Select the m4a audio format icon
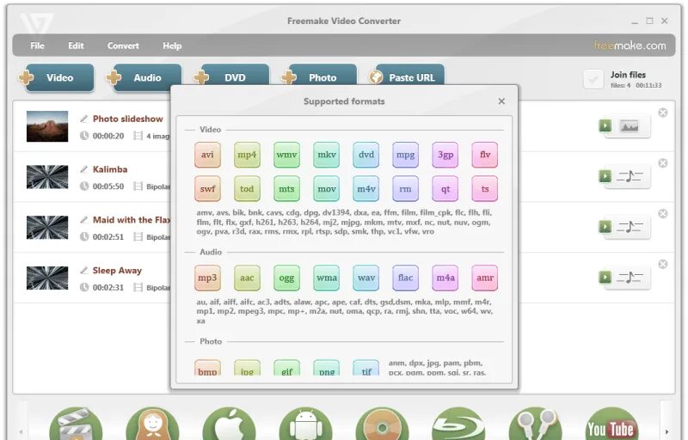The image size is (688, 440). 445,278
